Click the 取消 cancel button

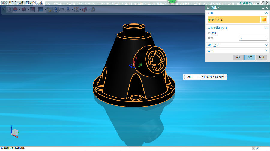coord(261,57)
